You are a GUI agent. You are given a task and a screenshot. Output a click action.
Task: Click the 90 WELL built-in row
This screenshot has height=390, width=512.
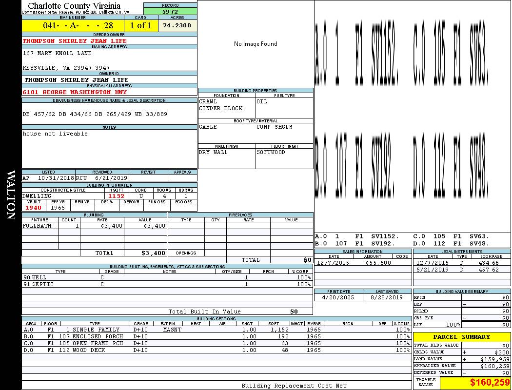[x=167, y=277]
